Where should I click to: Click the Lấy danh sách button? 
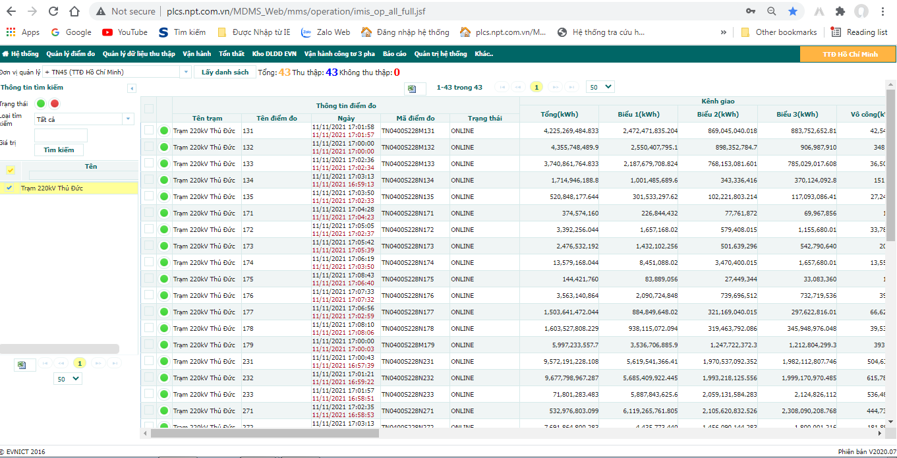[x=225, y=72]
